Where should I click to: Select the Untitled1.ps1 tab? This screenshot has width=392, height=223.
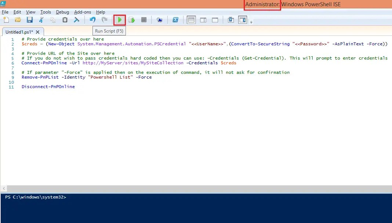point(20,32)
